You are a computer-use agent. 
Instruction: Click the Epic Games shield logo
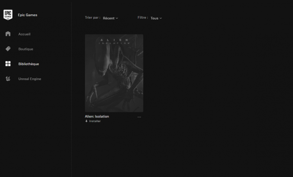coord(8,15)
